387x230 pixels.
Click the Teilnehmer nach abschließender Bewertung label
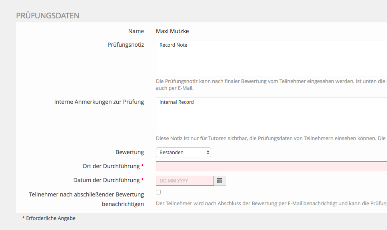(x=86, y=199)
